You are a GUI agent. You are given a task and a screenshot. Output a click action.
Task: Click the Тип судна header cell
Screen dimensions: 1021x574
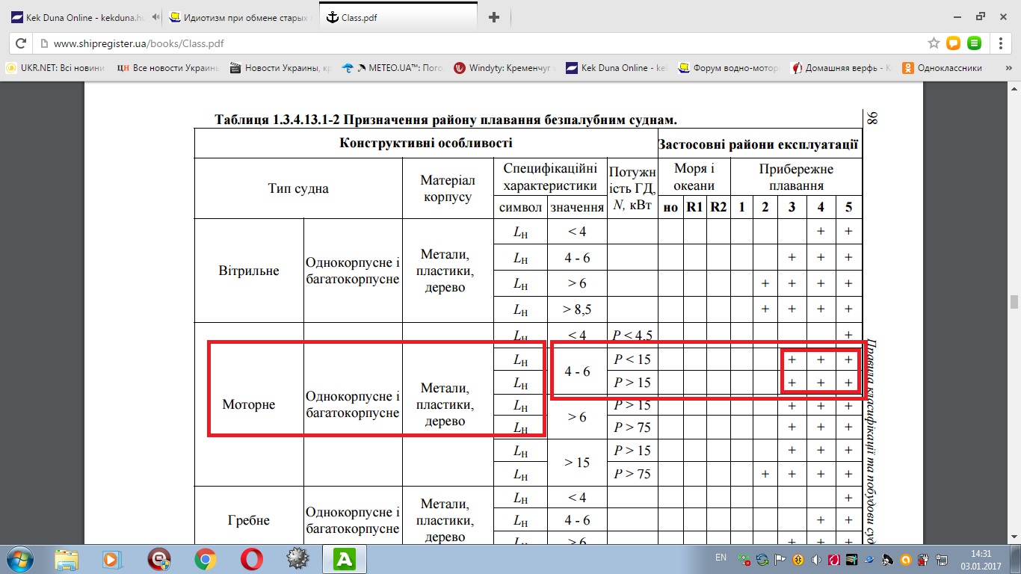point(298,188)
